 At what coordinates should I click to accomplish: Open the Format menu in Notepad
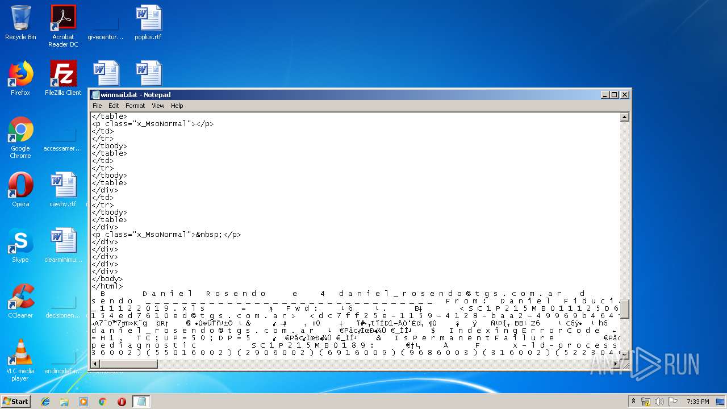pos(135,106)
